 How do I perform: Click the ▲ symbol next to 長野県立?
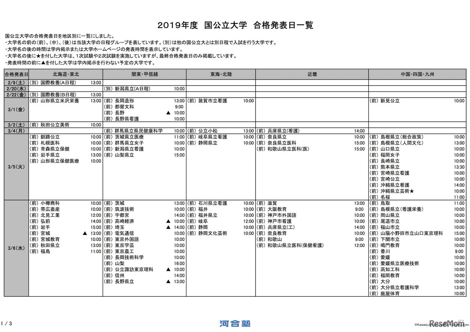[168, 281]
